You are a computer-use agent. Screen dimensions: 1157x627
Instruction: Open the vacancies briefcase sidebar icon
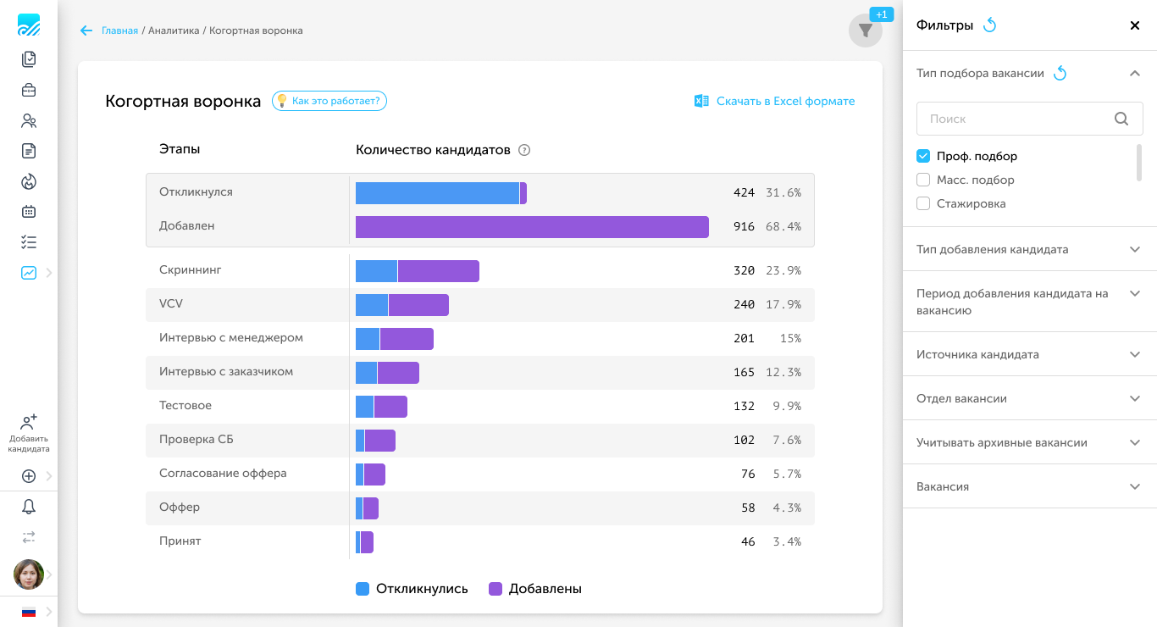[29, 90]
